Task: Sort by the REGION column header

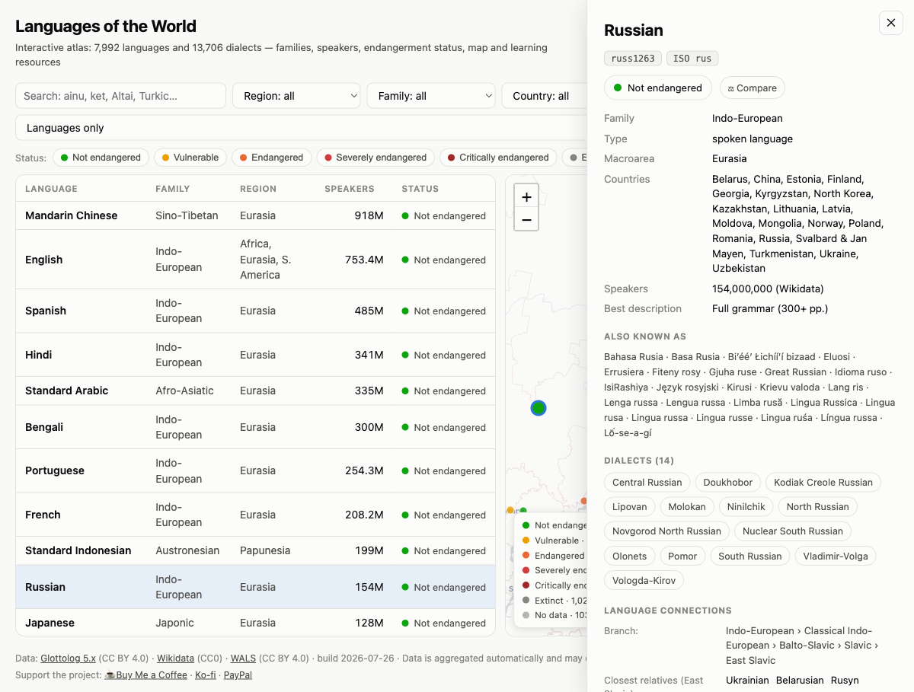Action: click(x=257, y=189)
